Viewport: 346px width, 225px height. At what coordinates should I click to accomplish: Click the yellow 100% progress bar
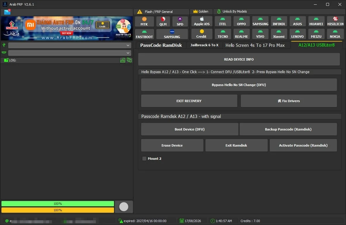(58, 210)
